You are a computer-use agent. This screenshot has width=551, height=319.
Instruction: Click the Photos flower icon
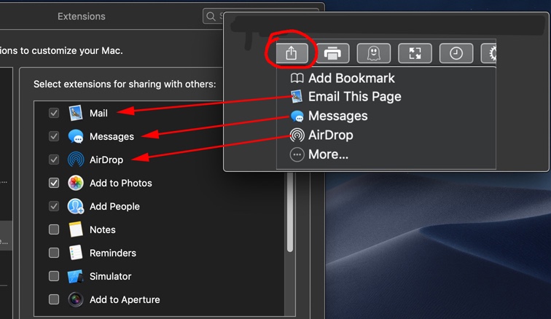coord(76,183)
